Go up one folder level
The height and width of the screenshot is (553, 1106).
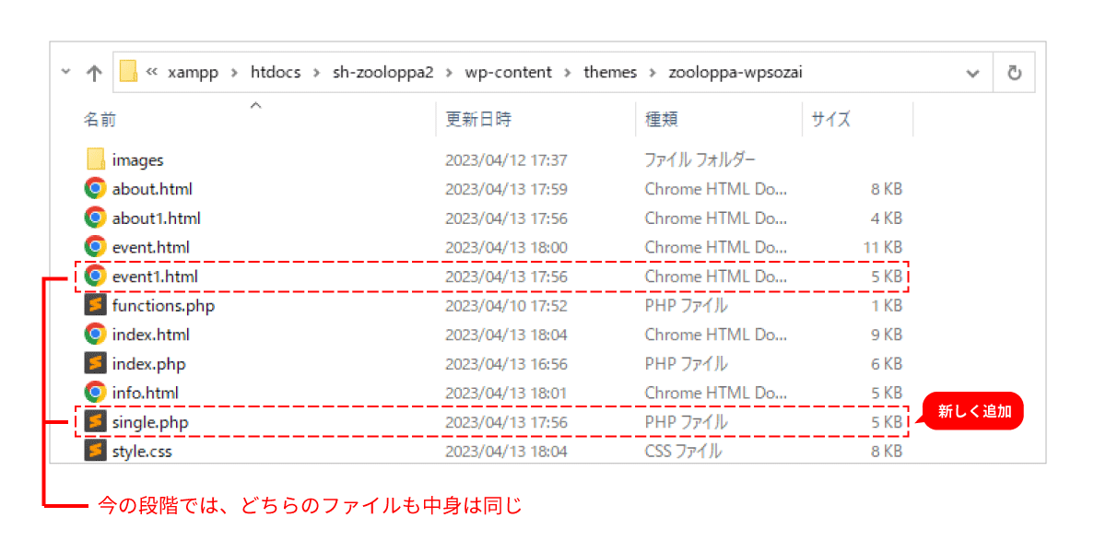94,72
